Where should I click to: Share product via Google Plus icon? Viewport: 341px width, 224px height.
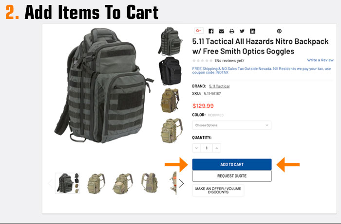point(199,31)
